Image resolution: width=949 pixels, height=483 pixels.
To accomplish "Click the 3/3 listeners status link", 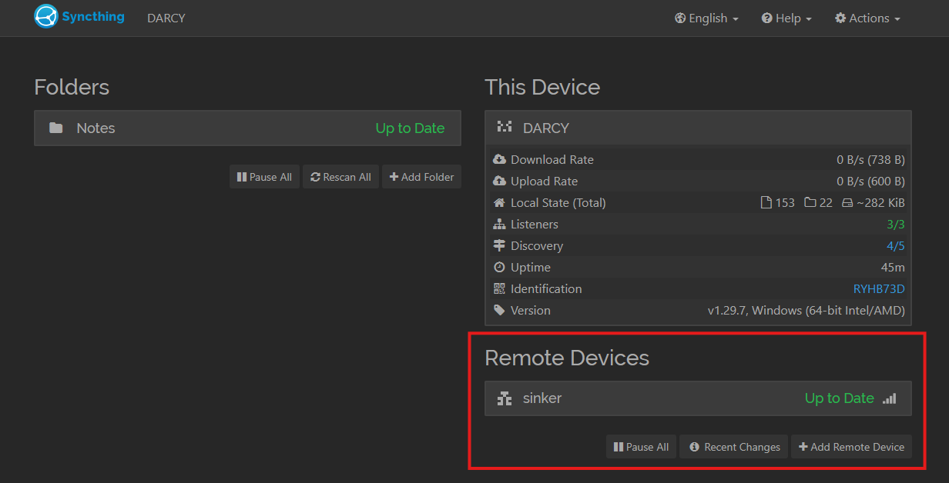I will point(896,224).
